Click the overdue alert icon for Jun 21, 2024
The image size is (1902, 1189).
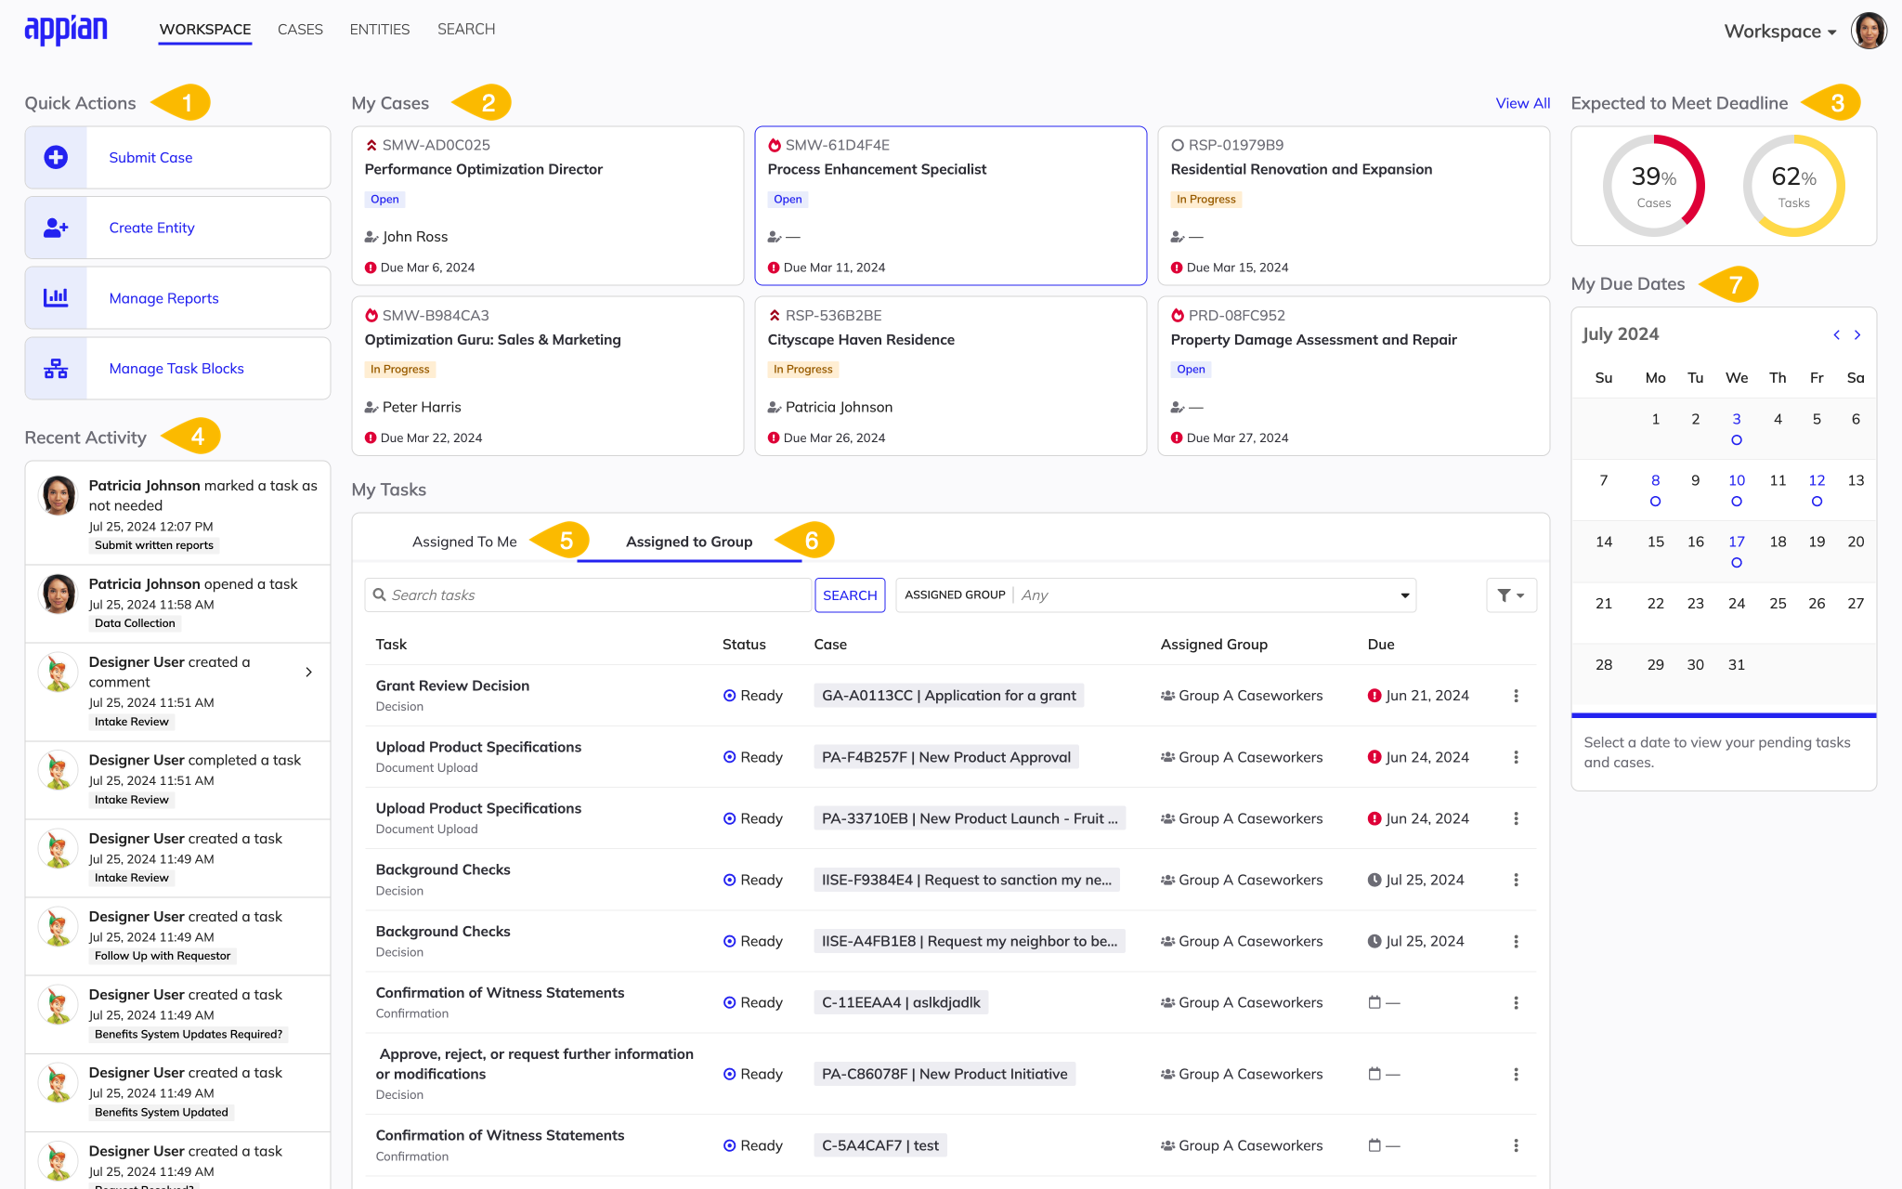click(x=1374, y=696)
